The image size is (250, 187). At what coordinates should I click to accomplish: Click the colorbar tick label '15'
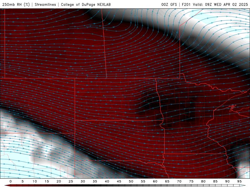[x=47, y=181]
